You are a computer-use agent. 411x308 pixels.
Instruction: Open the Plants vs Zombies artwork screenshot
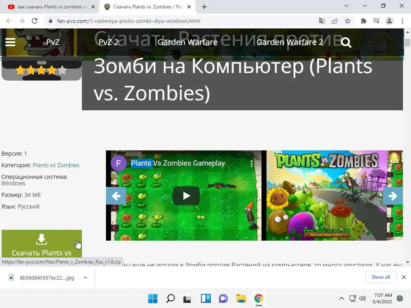point(327,195)
